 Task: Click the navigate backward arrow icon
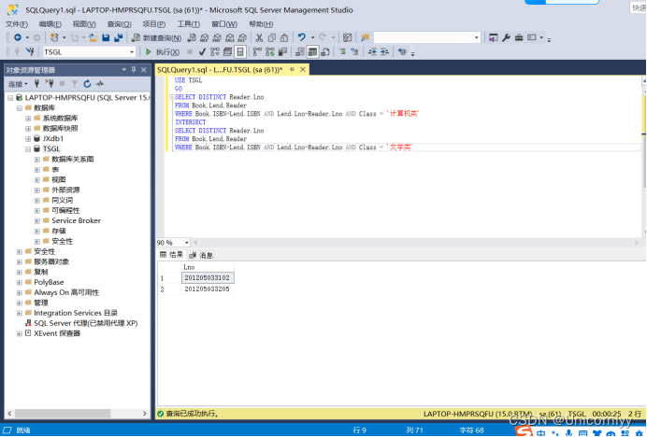tap(18, 37)
